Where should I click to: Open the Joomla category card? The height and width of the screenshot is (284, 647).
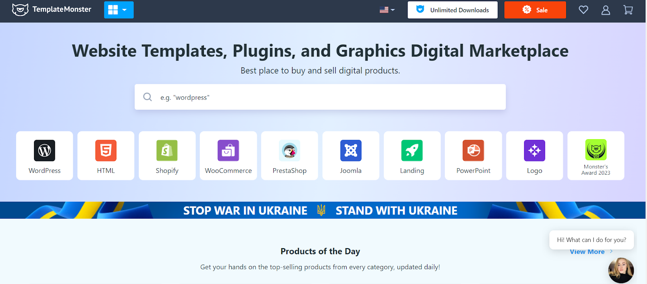(x=351, y=156)
